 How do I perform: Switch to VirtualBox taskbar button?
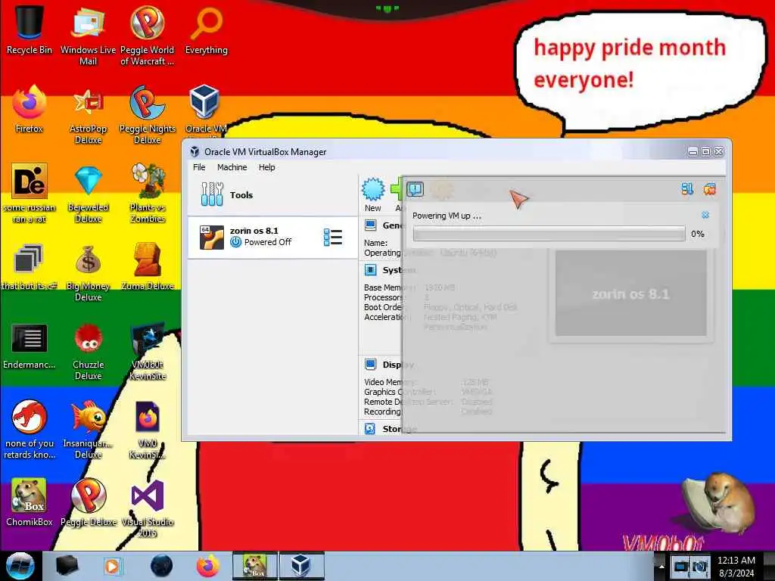(301, 566)
